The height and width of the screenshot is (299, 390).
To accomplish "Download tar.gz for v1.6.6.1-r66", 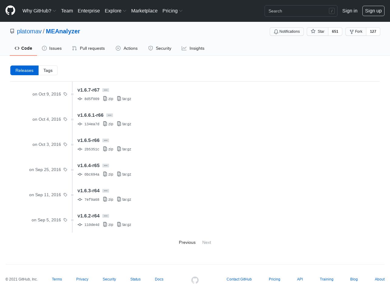I will tap(124, 124).
